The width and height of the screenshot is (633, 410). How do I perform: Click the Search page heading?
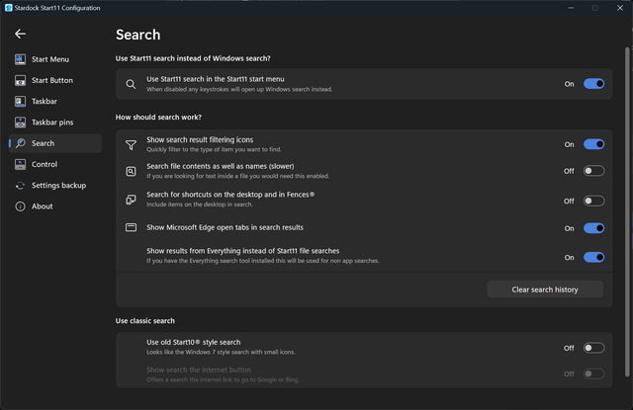coord(138,35)
